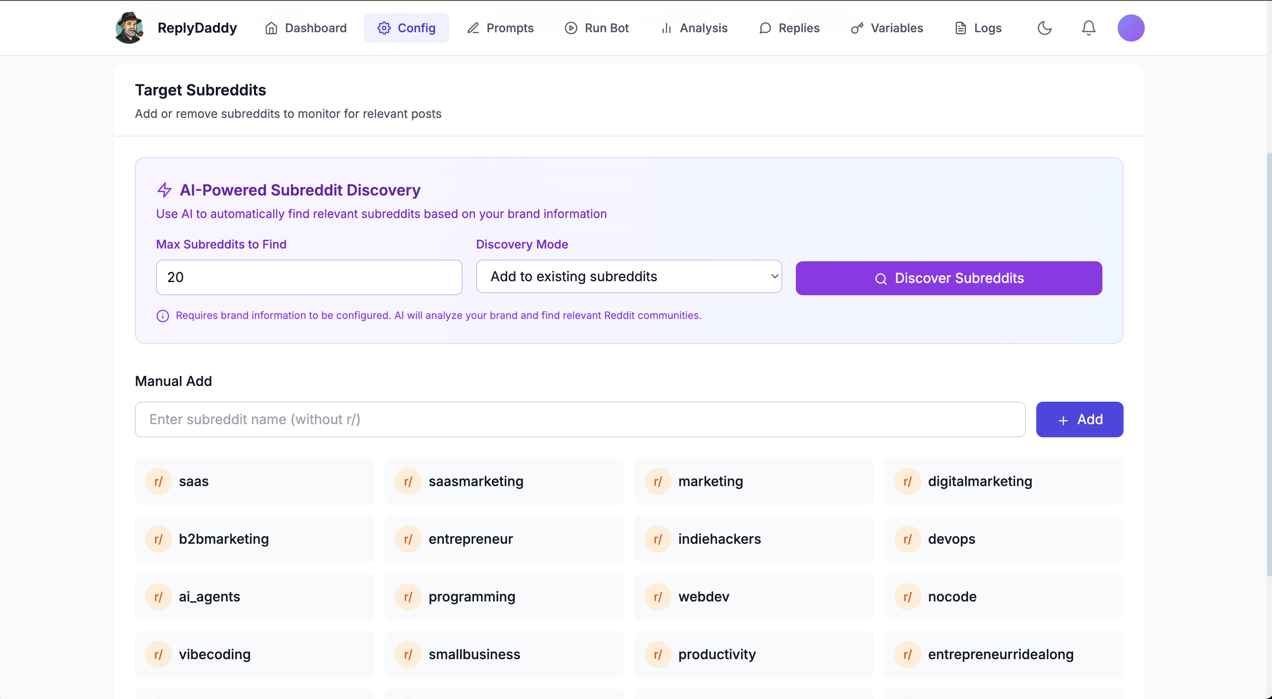This screenshot has width=1272, height=699.
Task: Click the r/ icon for ai_agents
Action: point(159,597)
